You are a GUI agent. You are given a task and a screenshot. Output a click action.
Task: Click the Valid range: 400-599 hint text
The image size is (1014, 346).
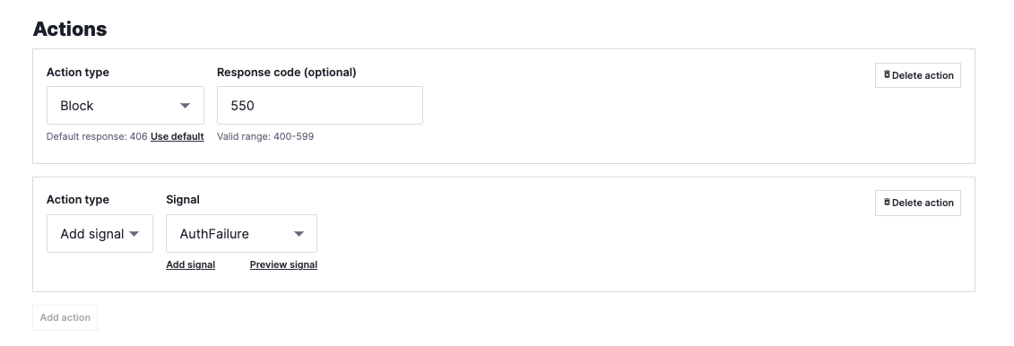tap(265, 136)
